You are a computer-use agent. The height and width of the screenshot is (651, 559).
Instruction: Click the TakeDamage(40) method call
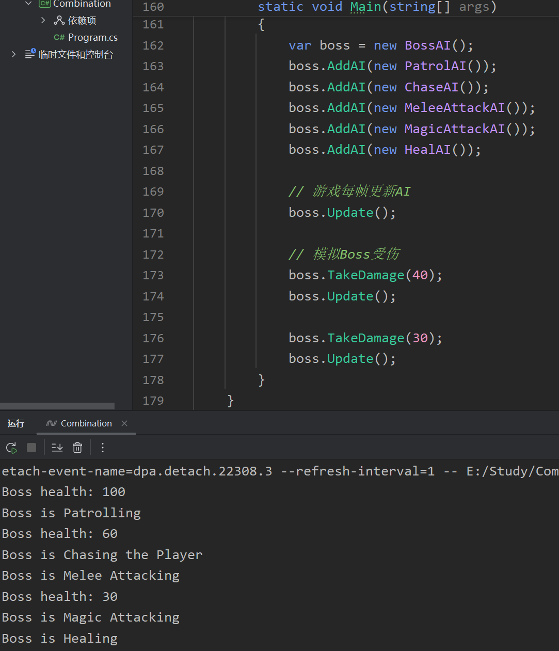coord(365,275)
